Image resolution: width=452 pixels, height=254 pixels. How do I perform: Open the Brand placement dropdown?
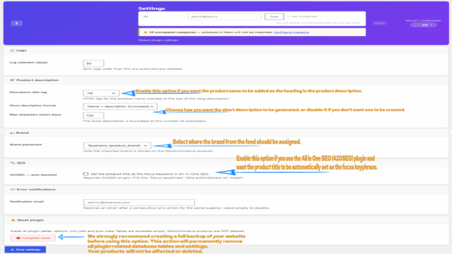117,146
